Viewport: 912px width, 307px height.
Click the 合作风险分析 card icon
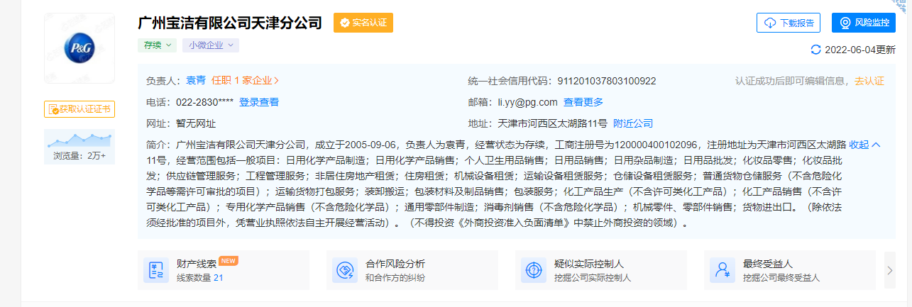click(x=345, y=270)
